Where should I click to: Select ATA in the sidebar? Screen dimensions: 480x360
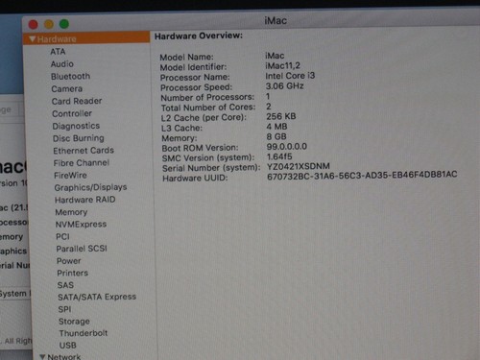click(58, 52)
